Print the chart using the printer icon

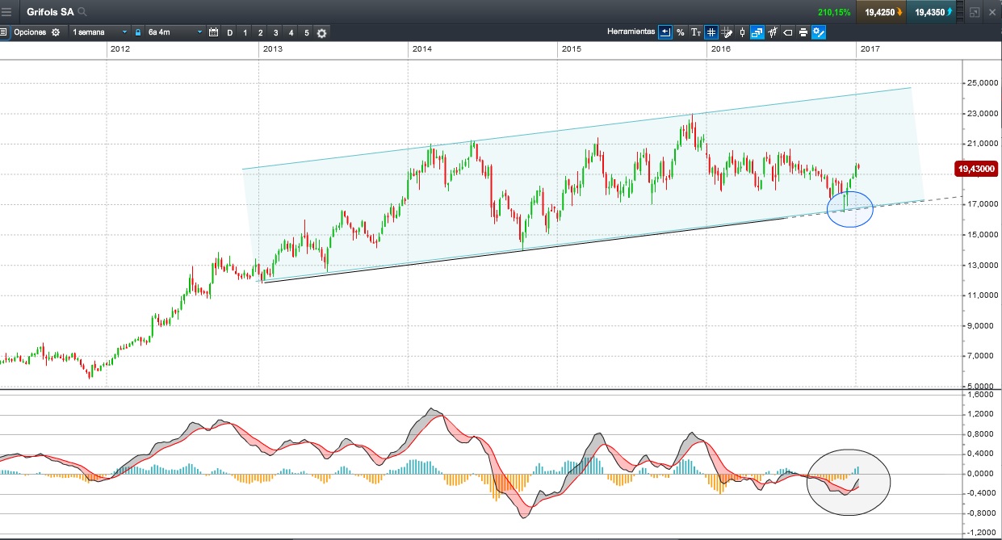(803, 32)
